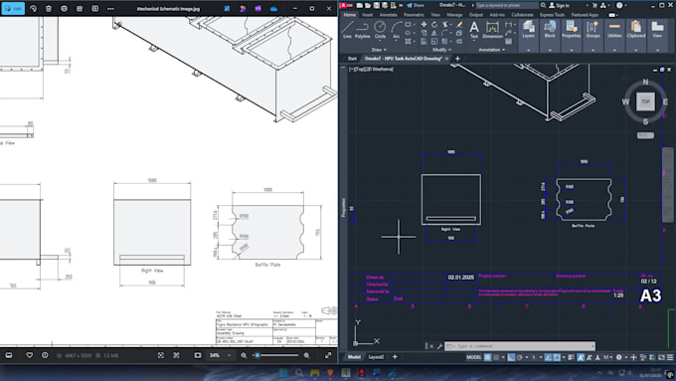This screenshot has width=676, height=381.
Task: Toggle snap mode in status bar
Action: [496, 357]
